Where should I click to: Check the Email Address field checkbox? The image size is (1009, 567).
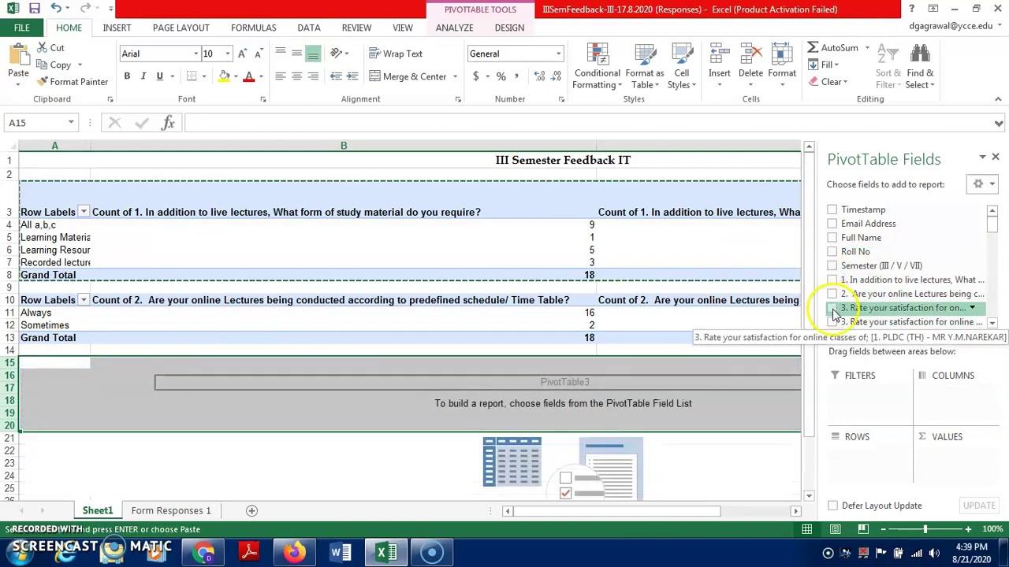point(832,224)
